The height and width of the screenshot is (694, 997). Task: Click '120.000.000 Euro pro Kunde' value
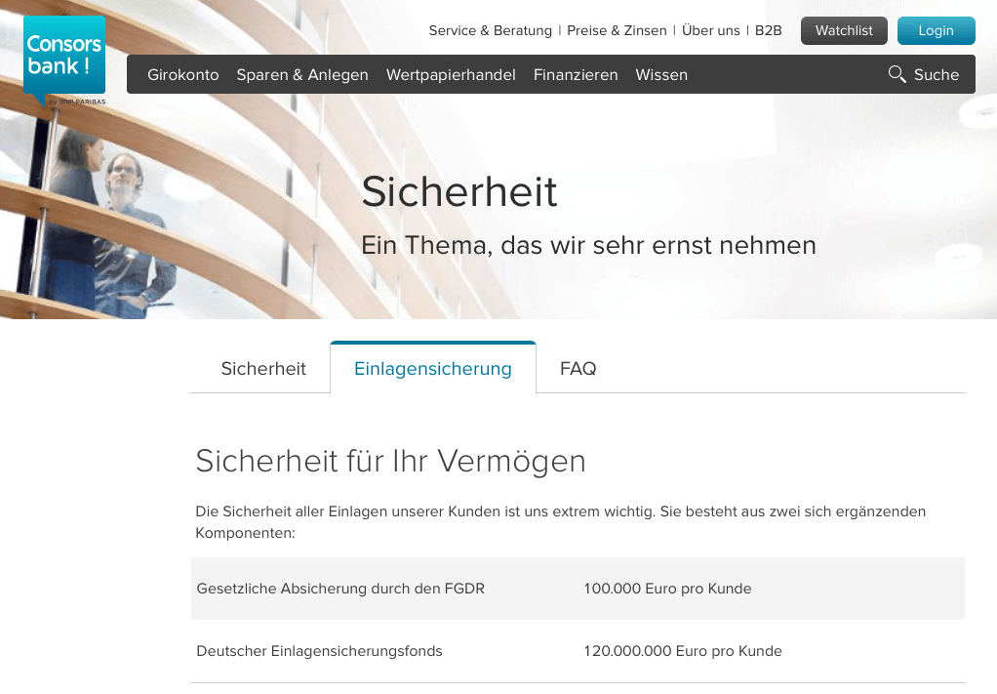click(683, 651)
